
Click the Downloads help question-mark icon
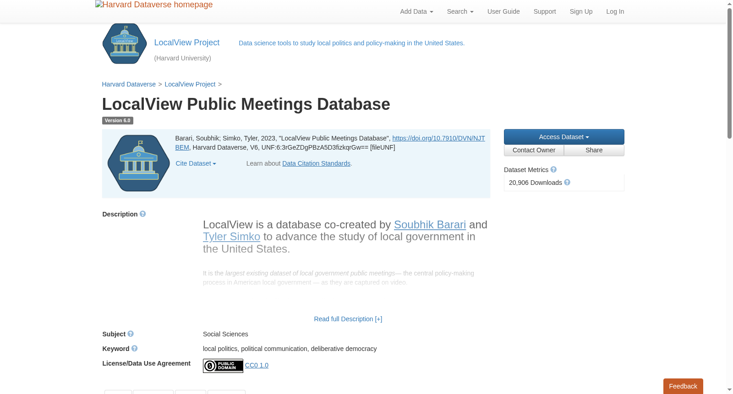[x=567, y=182]
